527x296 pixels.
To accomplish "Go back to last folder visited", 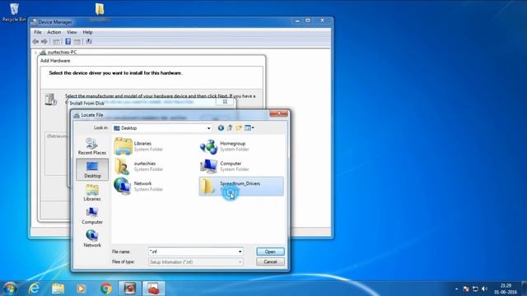I will (x=221, y=128).
